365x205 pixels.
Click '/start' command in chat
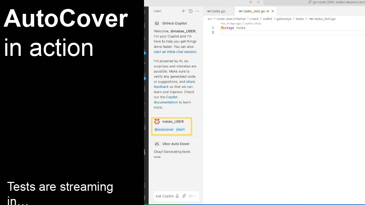click(180, 130)
